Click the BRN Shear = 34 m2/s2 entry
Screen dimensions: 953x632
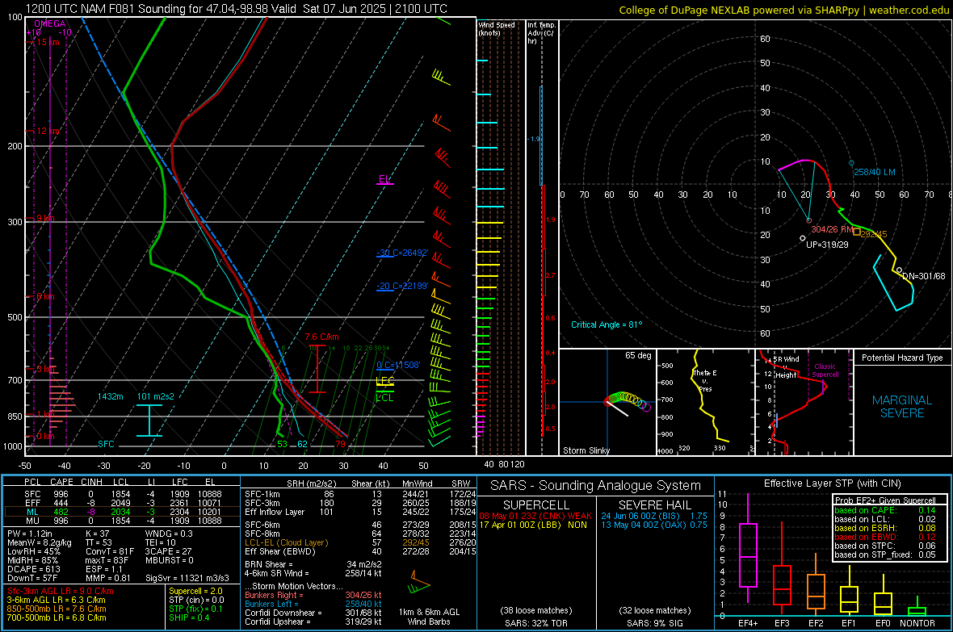click(x=313, y=564)
